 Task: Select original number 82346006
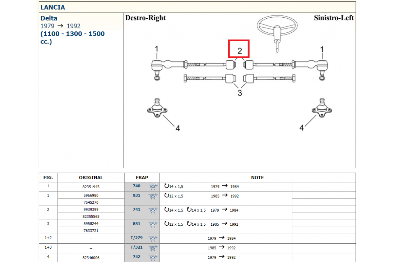pyautogui.click(x=91, y=258)
